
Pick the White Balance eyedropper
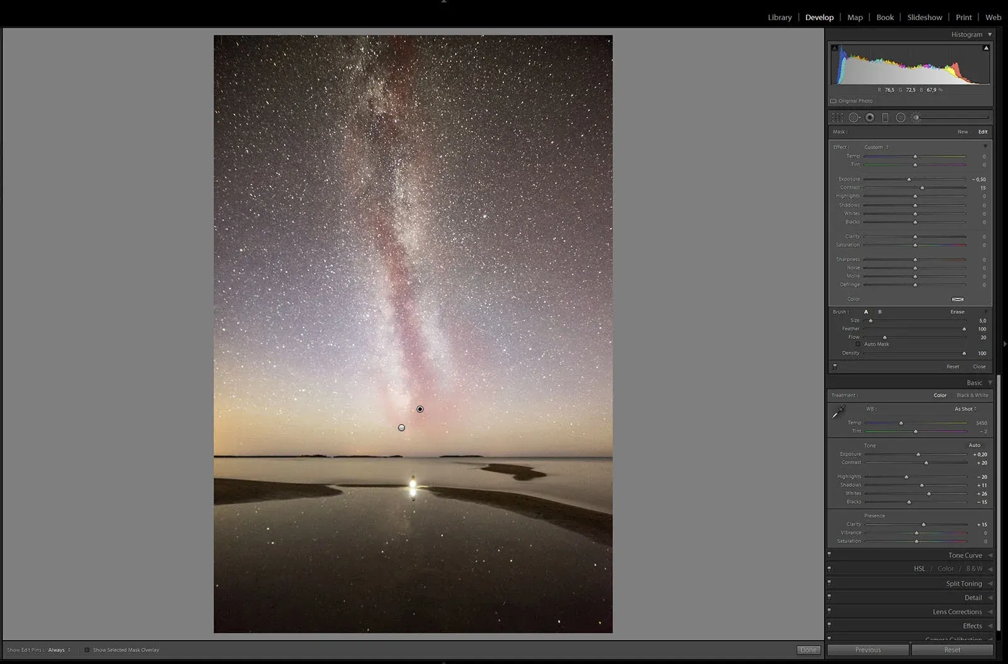[x=839, y=413]
